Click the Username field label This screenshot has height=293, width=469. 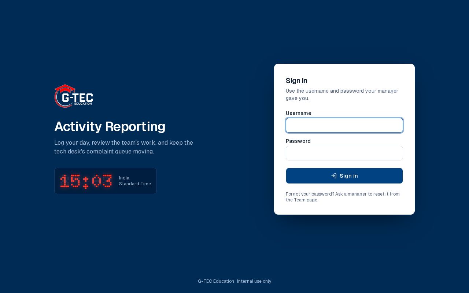pyautogui.click(x=298, y=113)
